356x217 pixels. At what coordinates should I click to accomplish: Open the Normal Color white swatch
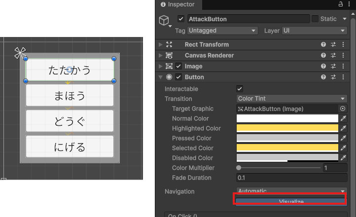coord(287,118)
